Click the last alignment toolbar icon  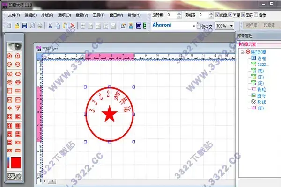113,26
